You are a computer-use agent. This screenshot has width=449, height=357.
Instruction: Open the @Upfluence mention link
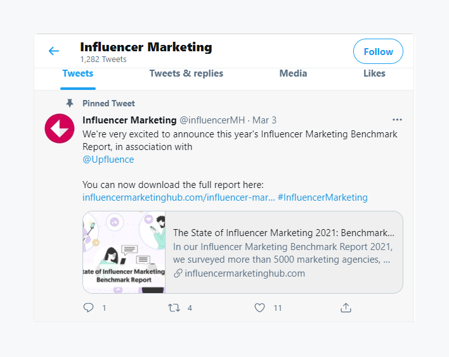coord(108,160)
